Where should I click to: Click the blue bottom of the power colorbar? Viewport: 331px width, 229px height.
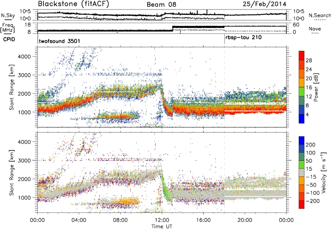pyautogui.click(x=302, y=119)
